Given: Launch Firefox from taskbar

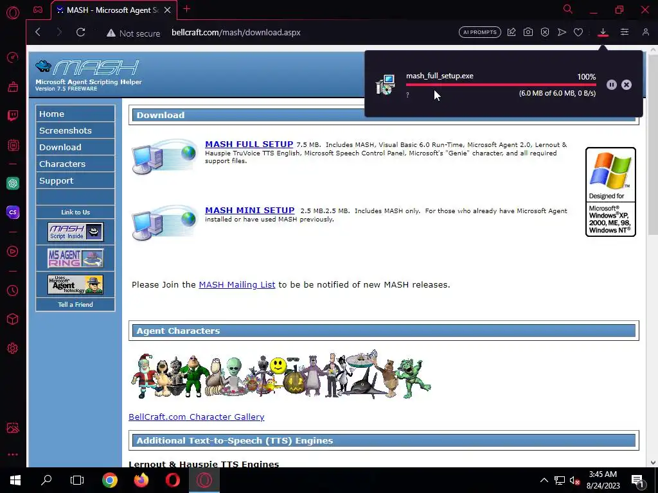Looking at the screenshot, I should [141, 480].
